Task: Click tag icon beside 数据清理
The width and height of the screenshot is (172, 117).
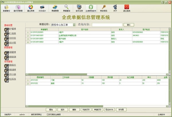Action: (x=7, y=71)
